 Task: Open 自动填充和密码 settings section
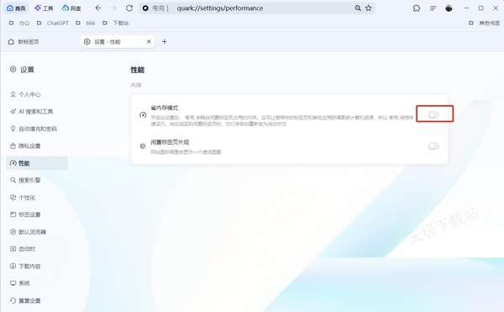(34, 129)
